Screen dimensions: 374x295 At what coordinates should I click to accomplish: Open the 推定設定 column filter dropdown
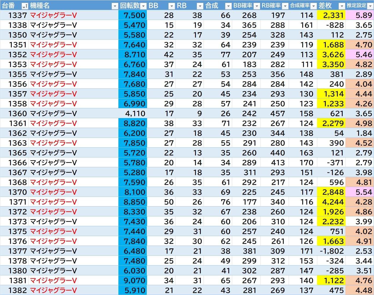pyautogui.click(x=370, y=6)
